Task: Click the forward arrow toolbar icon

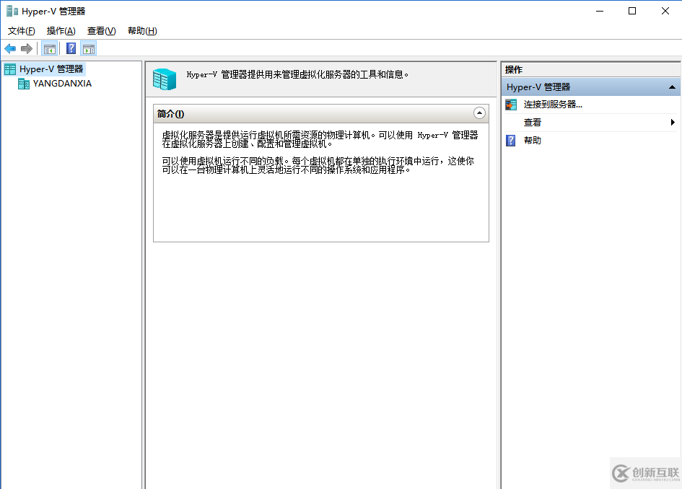Action: click(x=27, y=48)
